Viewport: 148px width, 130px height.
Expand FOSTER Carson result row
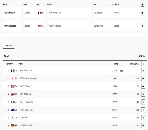tap(143, 86)
